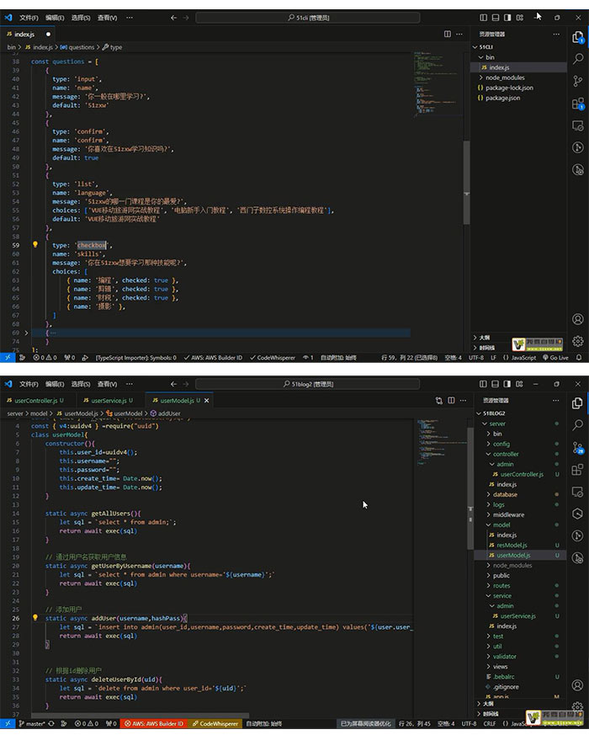Switch to userService.js tab in 51blog2

click(x=109, y=400)
